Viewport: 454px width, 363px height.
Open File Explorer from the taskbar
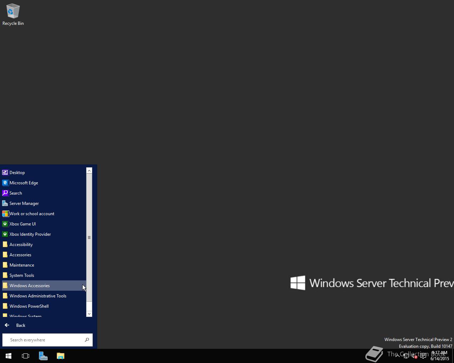60,356
